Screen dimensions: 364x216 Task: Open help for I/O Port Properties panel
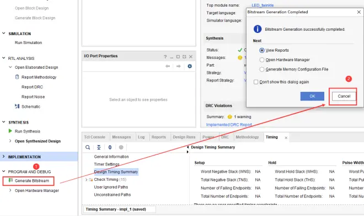[x=165, y=57]
